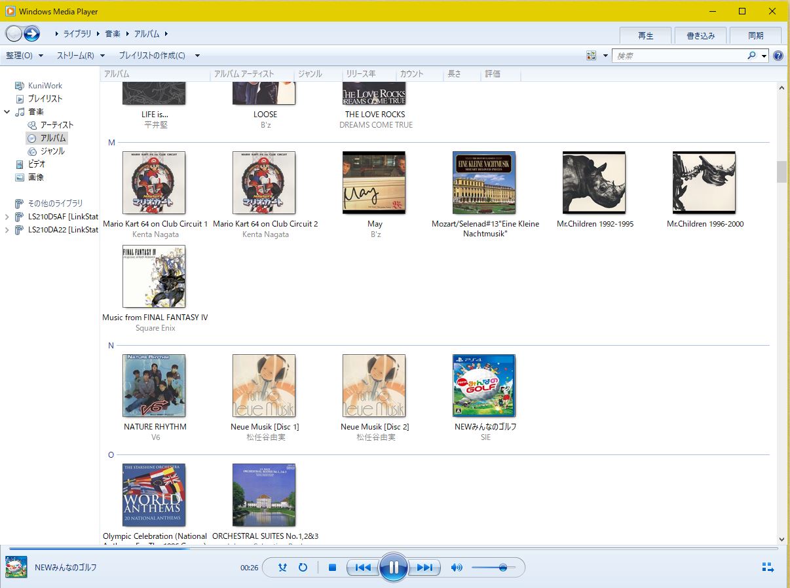Adjust the volume slider
Screen dimensions: 790x588
pyautogui.click(x=502, y=568)
